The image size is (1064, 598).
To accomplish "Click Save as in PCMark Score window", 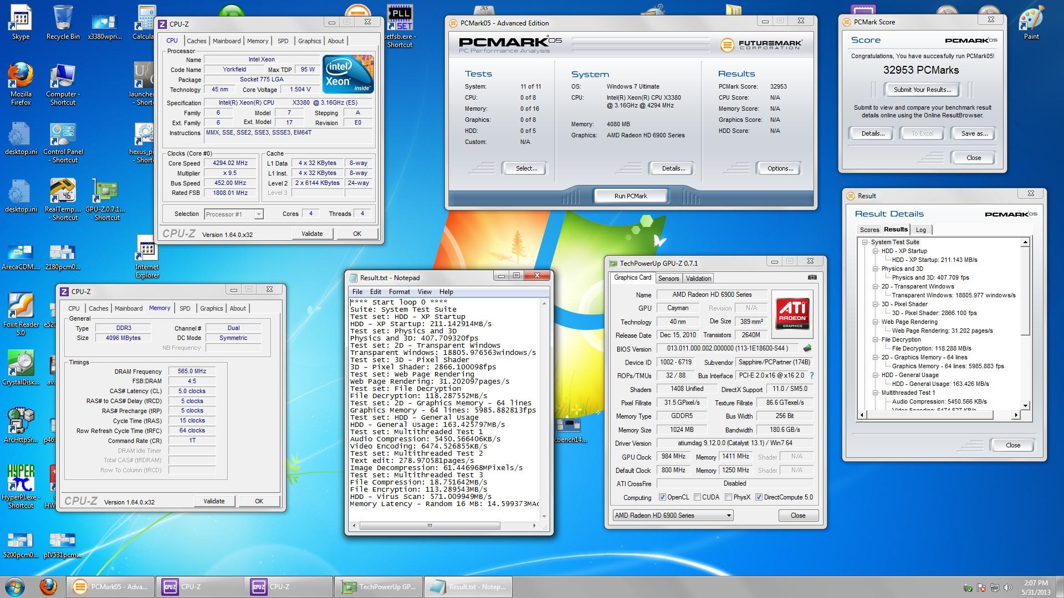I will point(974,133).
